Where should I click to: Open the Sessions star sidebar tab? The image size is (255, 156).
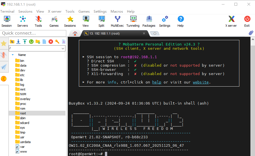(x=4, y=43)
